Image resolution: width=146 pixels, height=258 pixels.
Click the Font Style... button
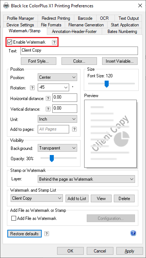[x=38, y=61]
